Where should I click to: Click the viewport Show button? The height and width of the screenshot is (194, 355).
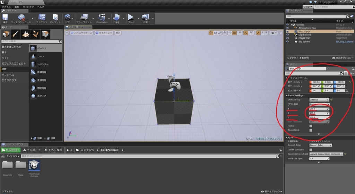[x=118, y=33]
